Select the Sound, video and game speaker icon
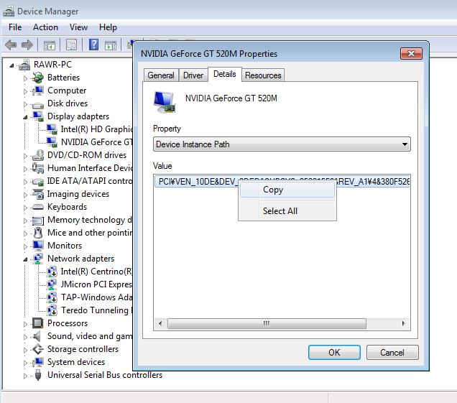 click(37, 336)
